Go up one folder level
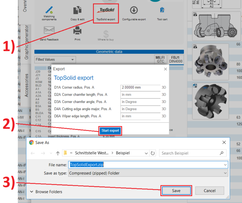242x203 pixels. pyautogui.click(x=58, y=153)
